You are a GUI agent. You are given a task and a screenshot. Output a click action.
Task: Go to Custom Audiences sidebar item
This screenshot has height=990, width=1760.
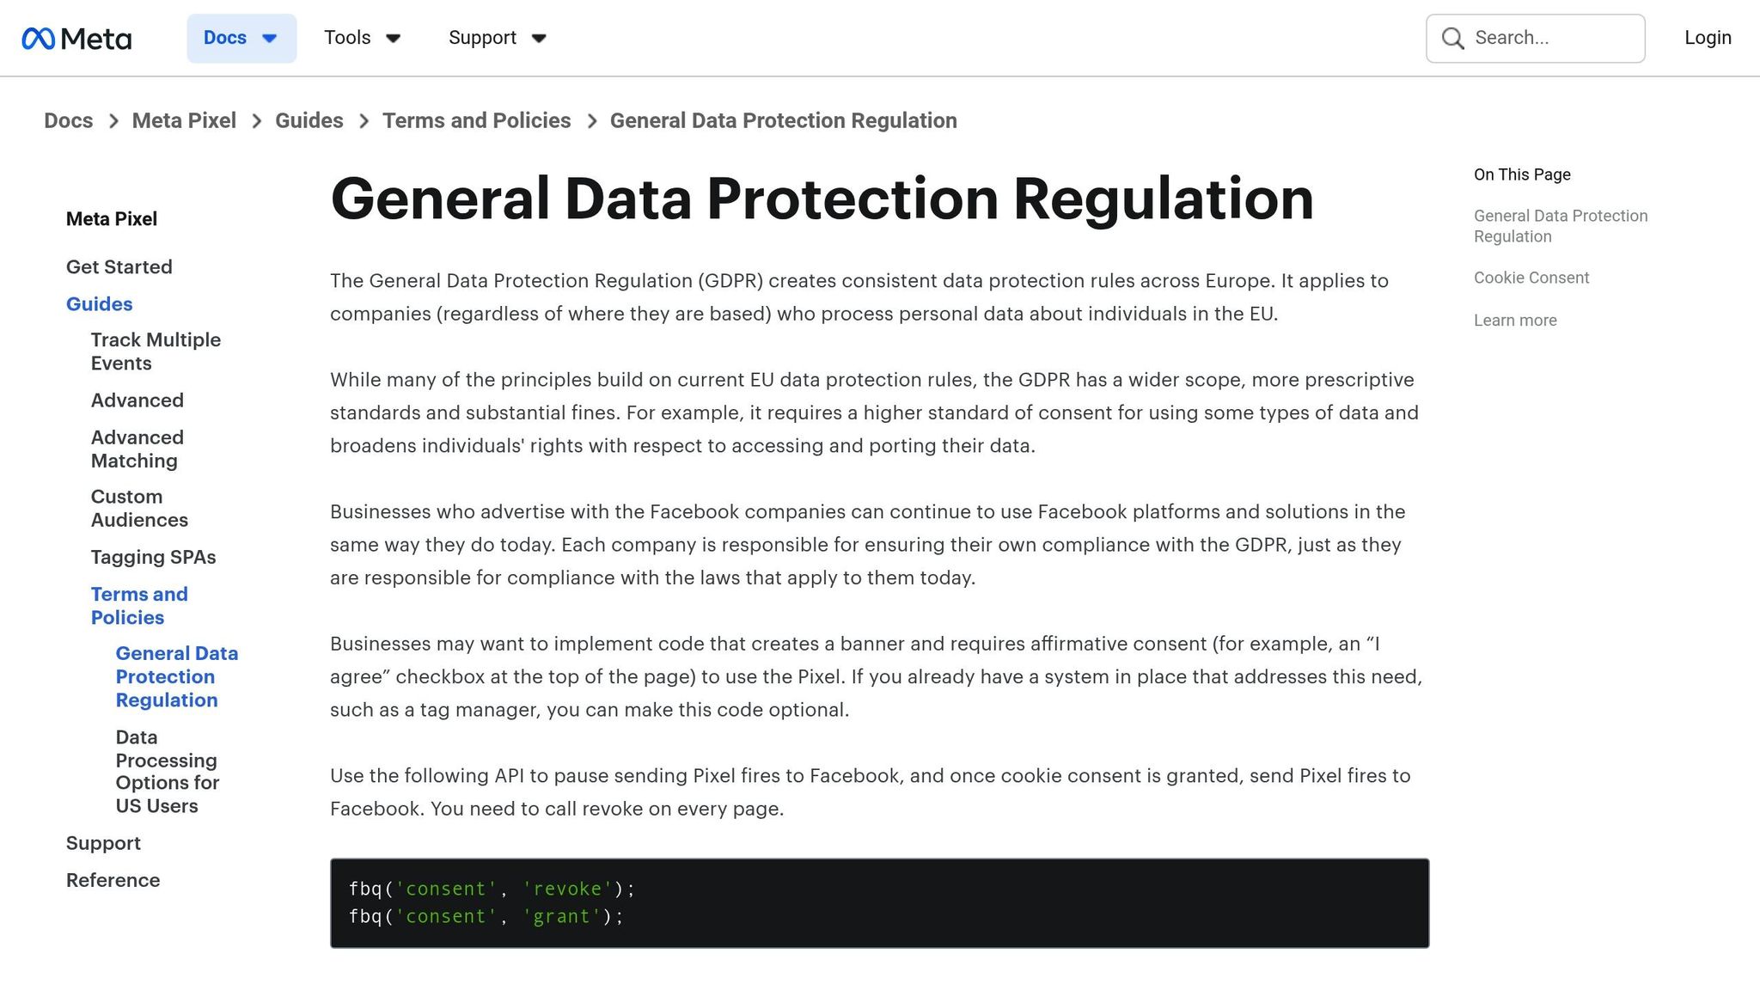(138, 508)
